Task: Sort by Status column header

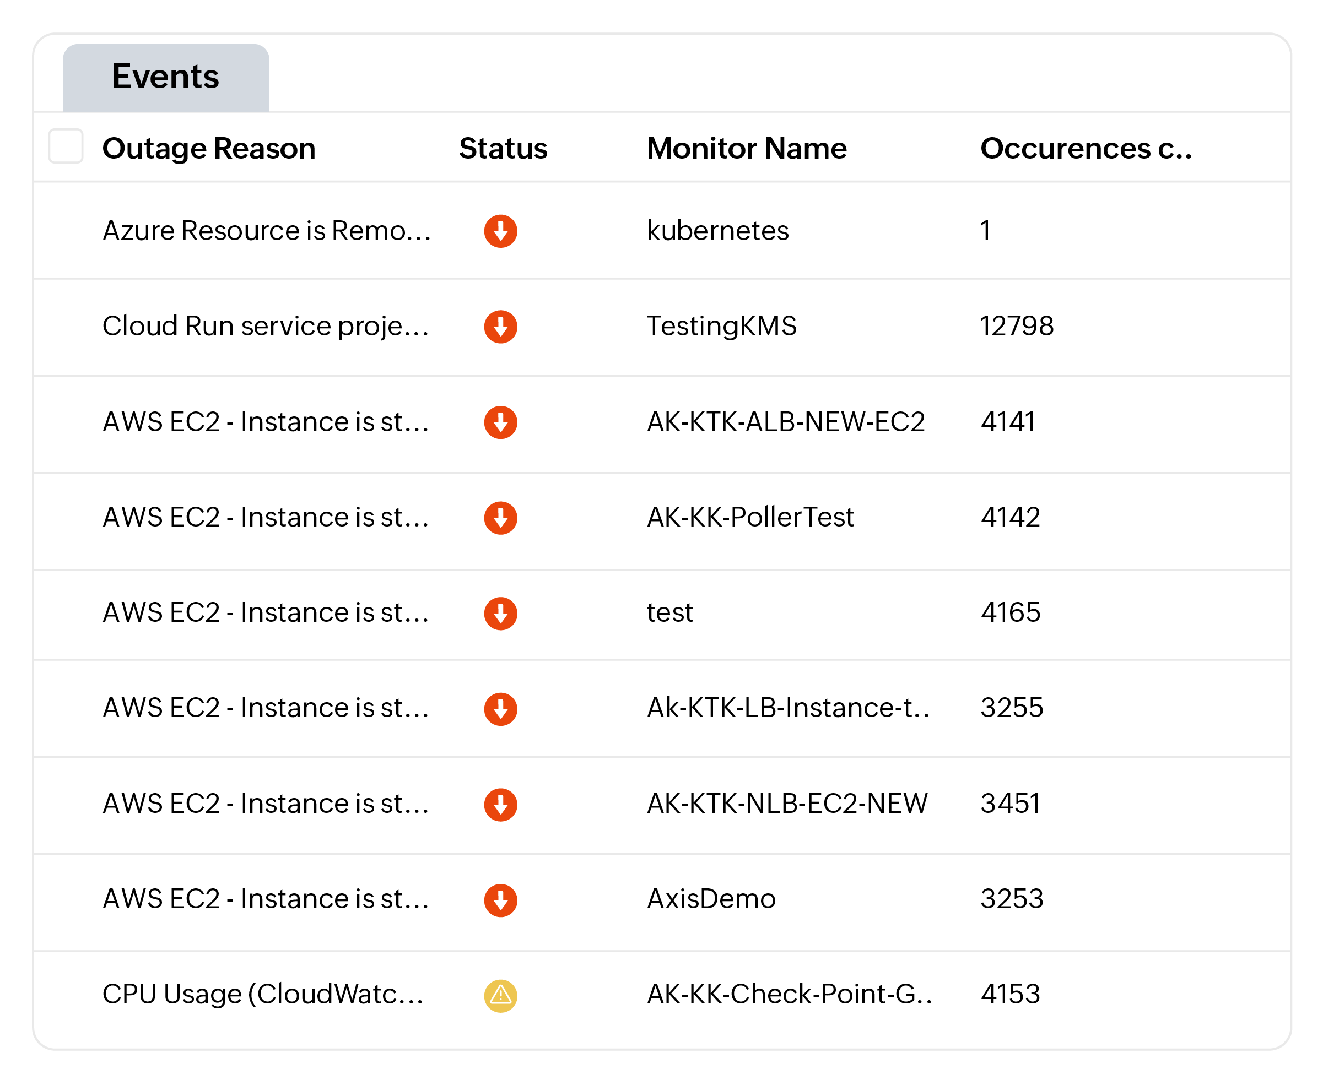Action: [503, 149]
